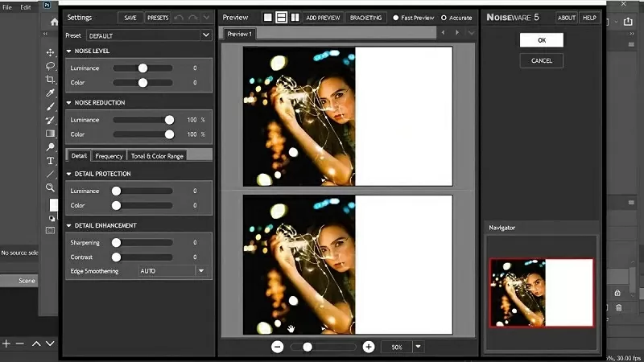
Task: Click the undo arrow in Settings
Action: point(178,17)
